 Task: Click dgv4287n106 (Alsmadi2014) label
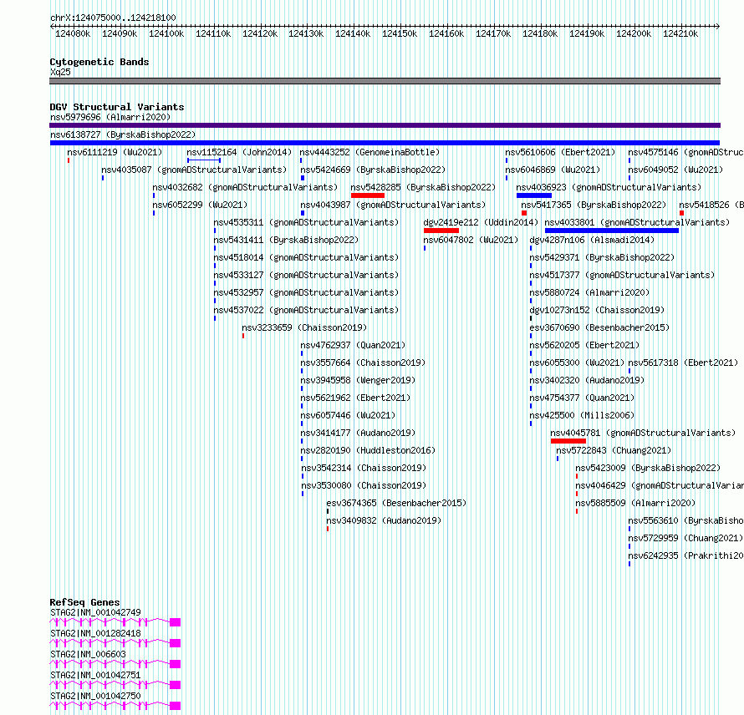tap(592, 240)
